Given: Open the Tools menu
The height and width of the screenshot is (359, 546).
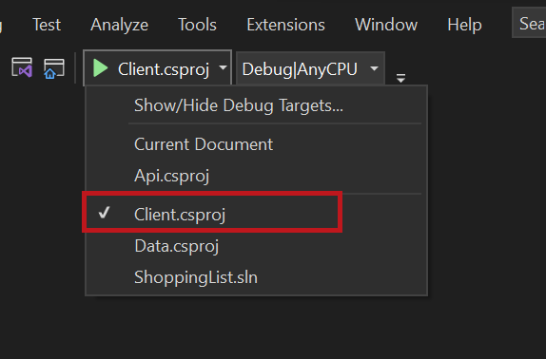Looking at the screenshot, I should coord(198,25).
